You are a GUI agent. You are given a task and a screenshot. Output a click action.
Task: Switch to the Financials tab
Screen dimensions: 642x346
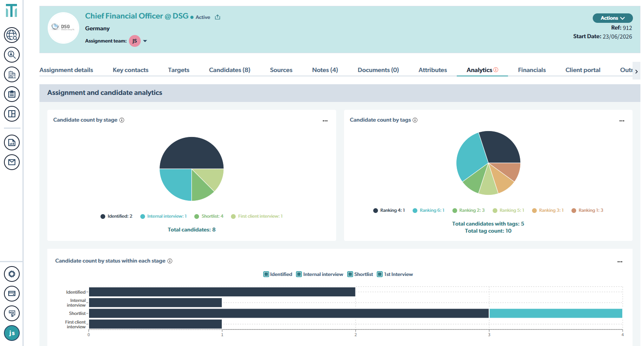click(532, 70)
